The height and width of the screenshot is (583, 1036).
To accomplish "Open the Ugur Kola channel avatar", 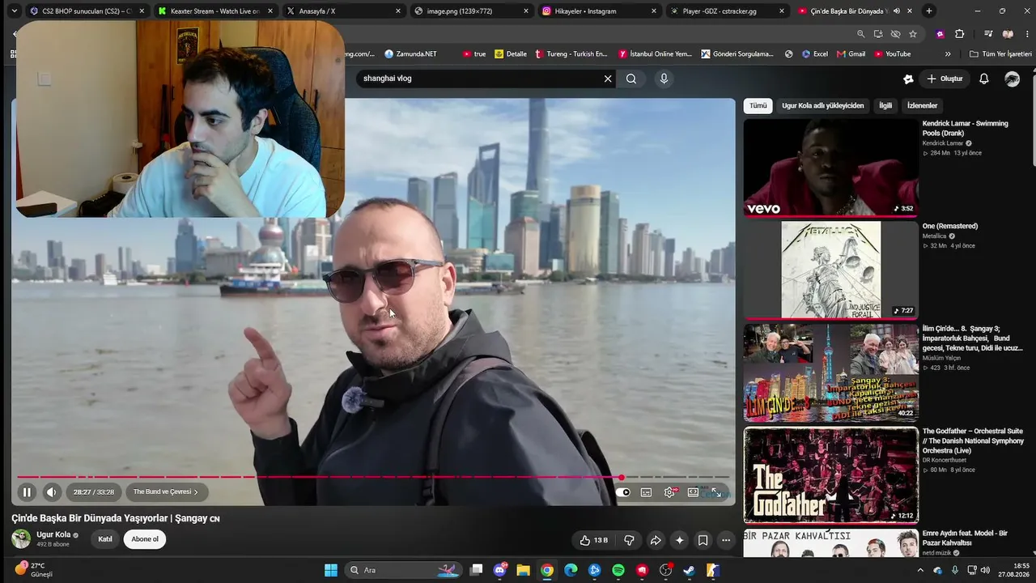I will pyautogui.click(x=21, y=538).
